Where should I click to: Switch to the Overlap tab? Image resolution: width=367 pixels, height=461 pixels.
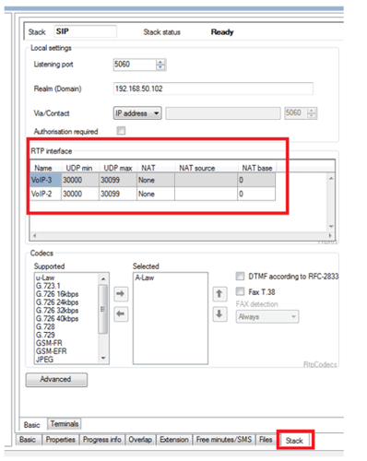tap(140, 440)
